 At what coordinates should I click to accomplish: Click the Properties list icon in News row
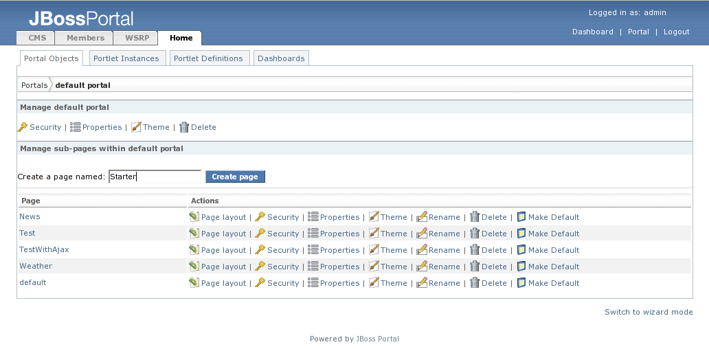click(x=313, y=217)
